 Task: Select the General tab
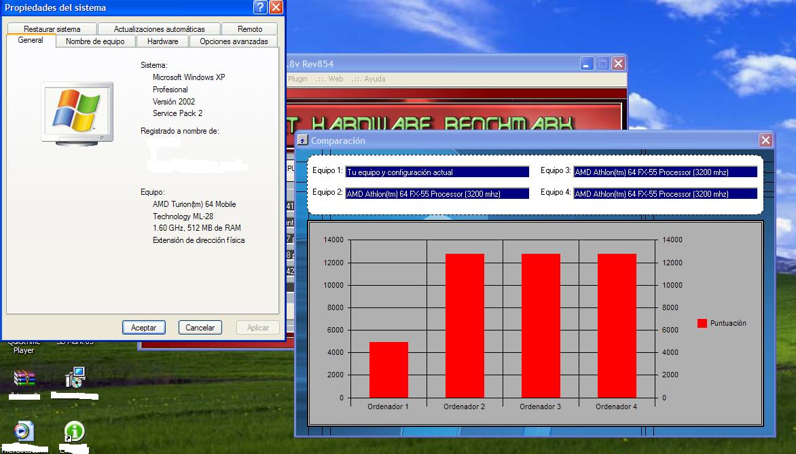click(x=31, y=40)
